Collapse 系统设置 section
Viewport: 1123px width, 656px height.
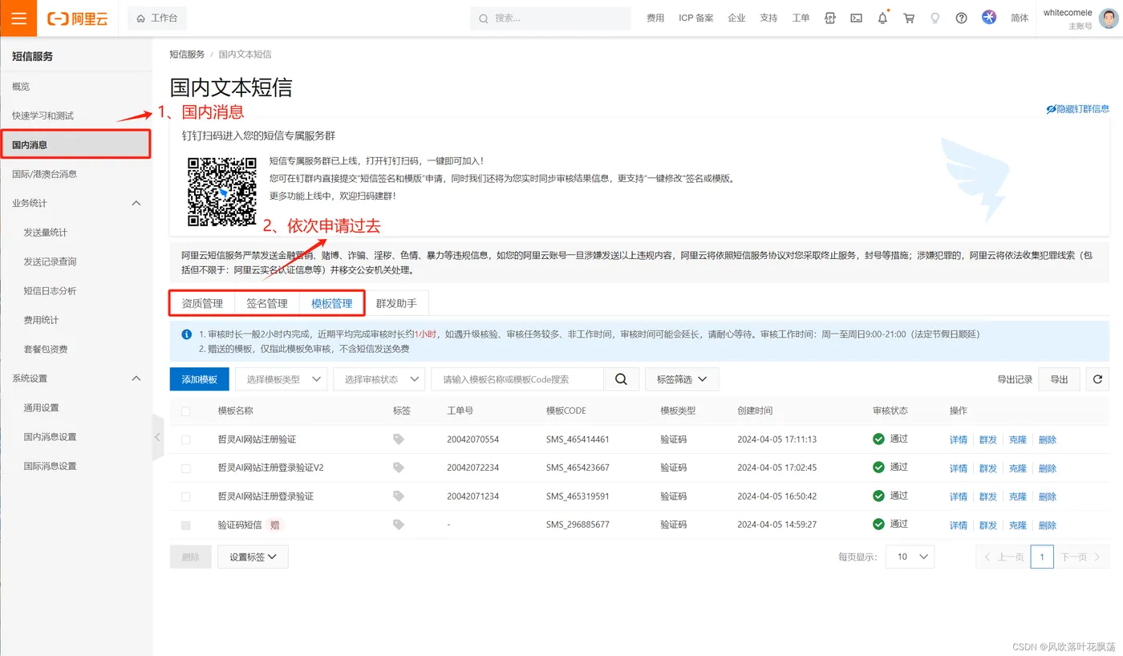click(136, 378)
